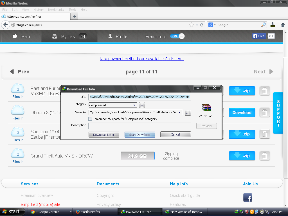Image resolution: width=288 pixels, height=216 pixels.
Task: Click the Preview button in dialog
Action: (206, 126)
